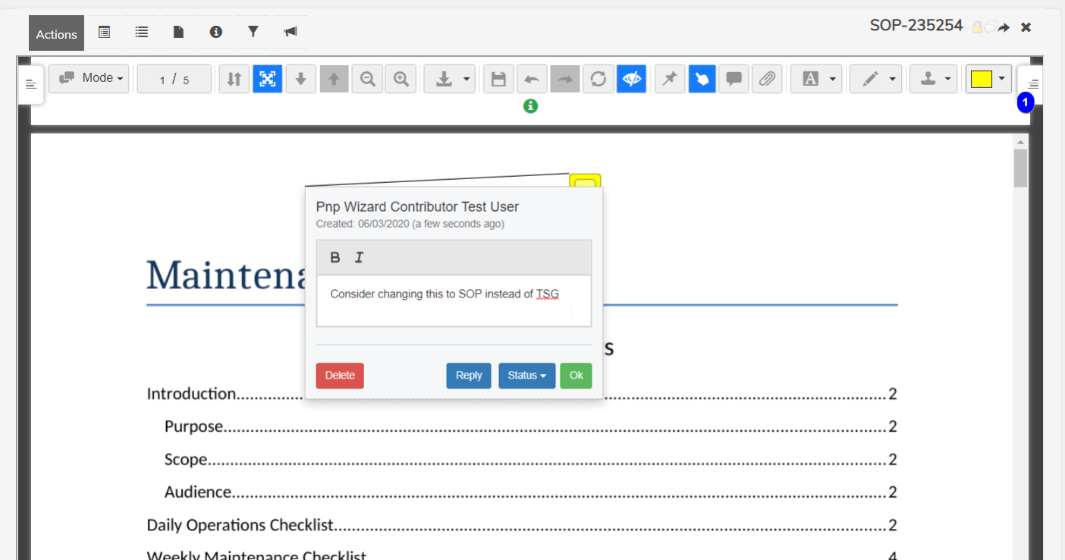Click the paperclip attachment icon
This screenshot has width=1065, height=560.
(767, 79)
